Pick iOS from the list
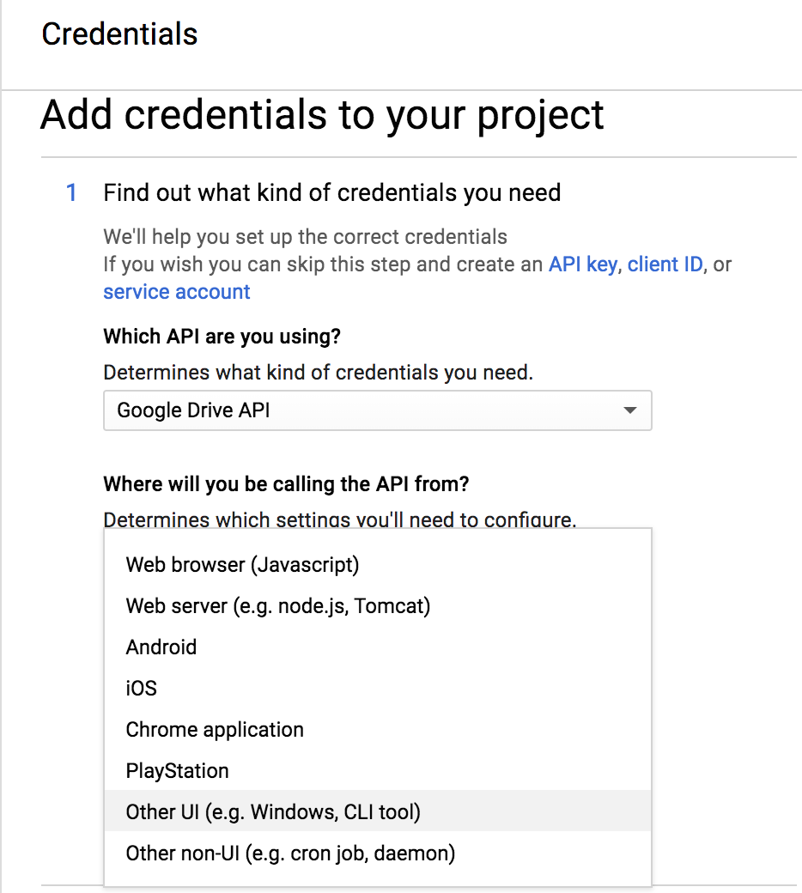 (x=377, y=689)
